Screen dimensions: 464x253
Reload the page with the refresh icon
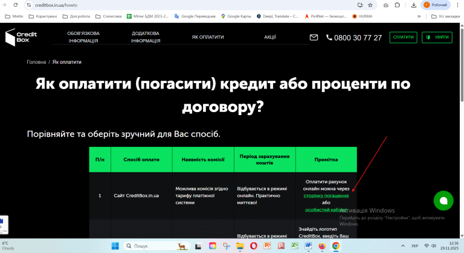pyautogui.click(x=16, y=5)
